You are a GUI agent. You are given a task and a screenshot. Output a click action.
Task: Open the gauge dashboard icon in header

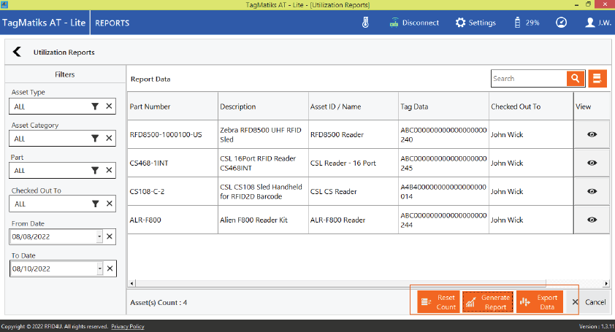(x=561, y=23)
